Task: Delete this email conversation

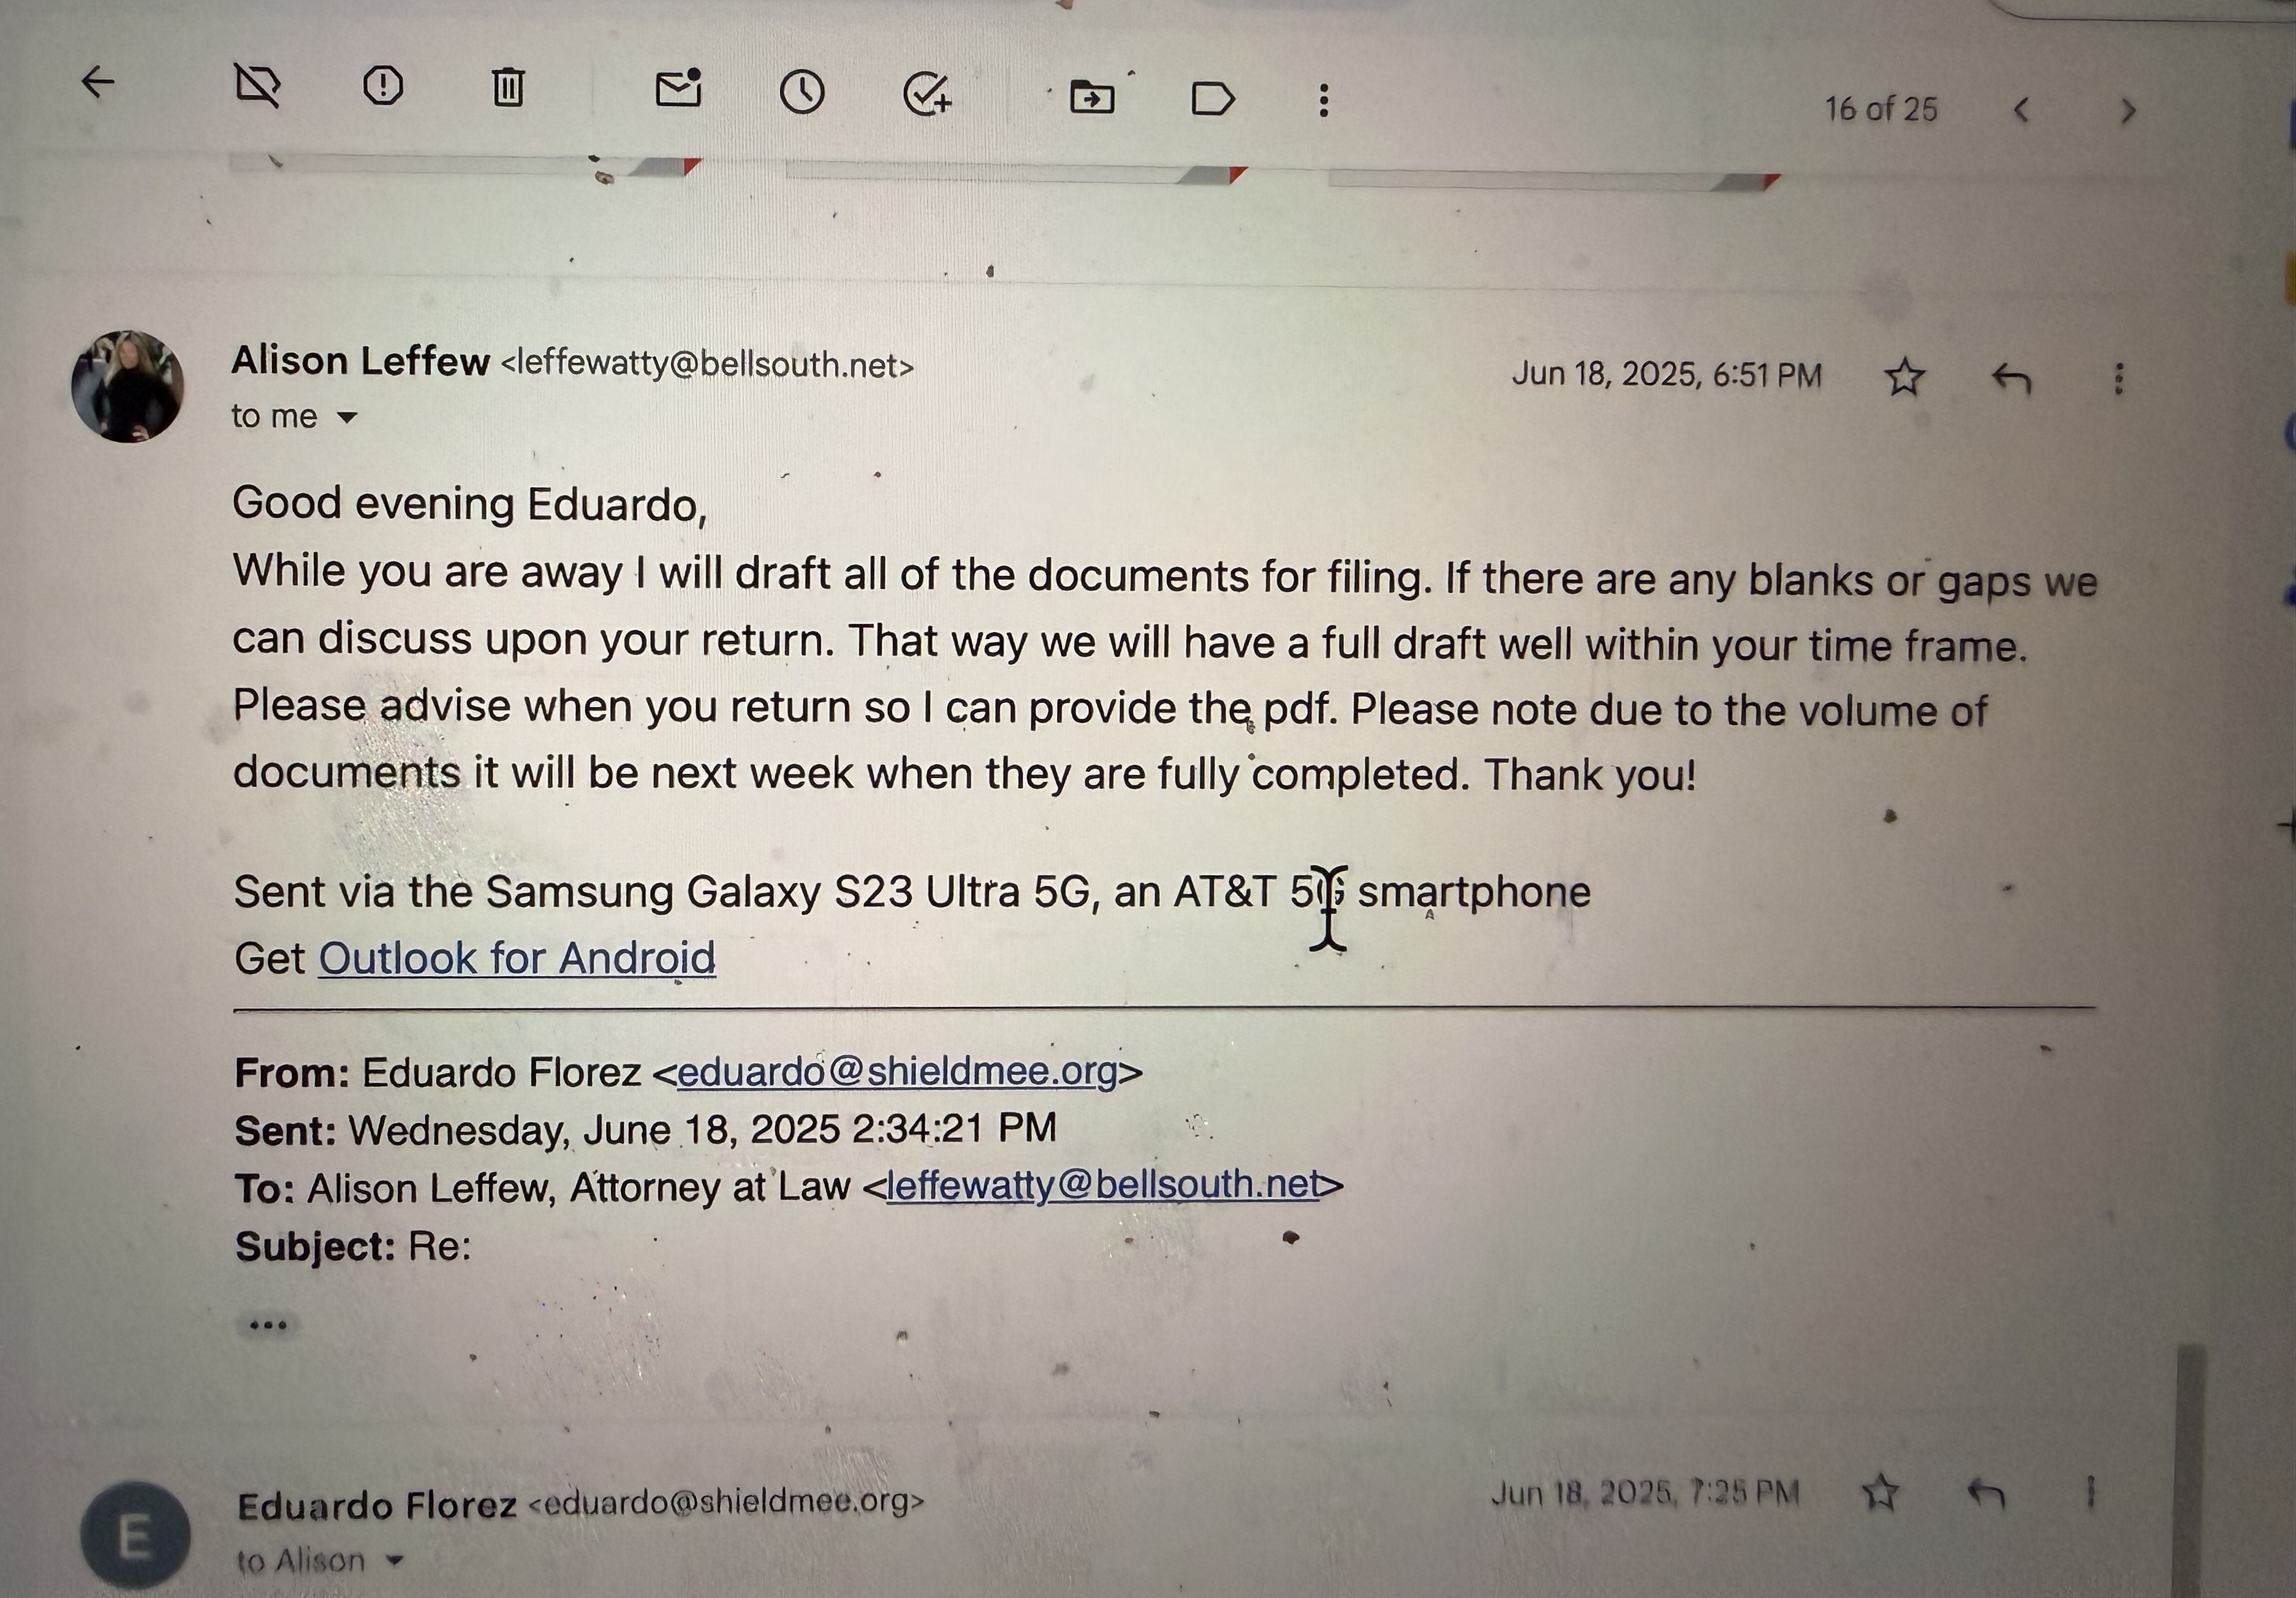Action: coord(508,87)
